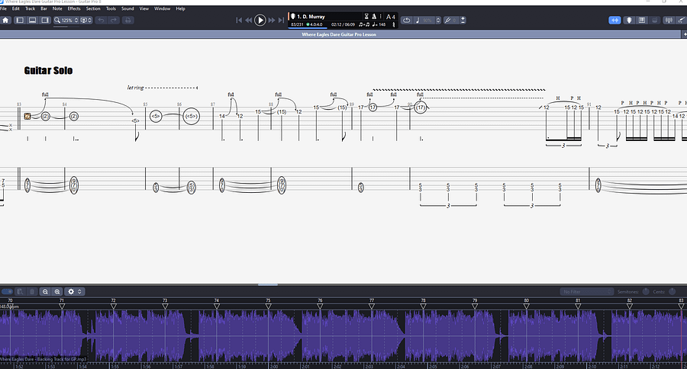Open the Track menu
This screenshot has width=687, height=369.
[31, 8]
